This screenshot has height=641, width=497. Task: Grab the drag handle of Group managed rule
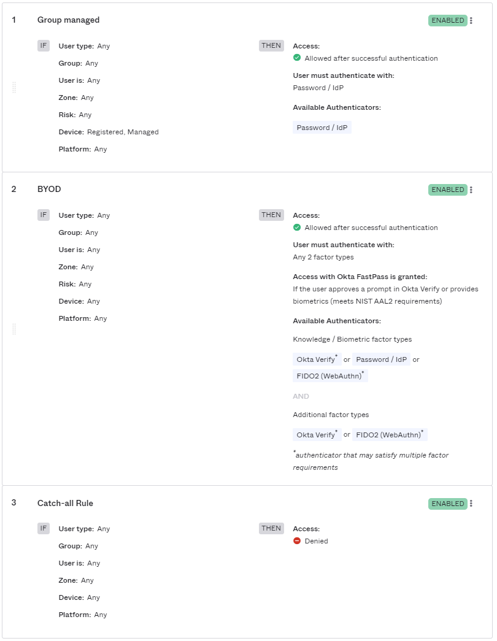click(14, 88)
